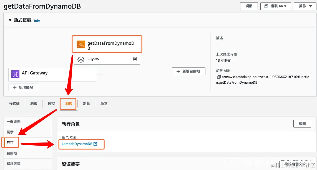Viewport: 317px width, 170px height.
Task: Click the 調節 button
Action: coord(249,6)
